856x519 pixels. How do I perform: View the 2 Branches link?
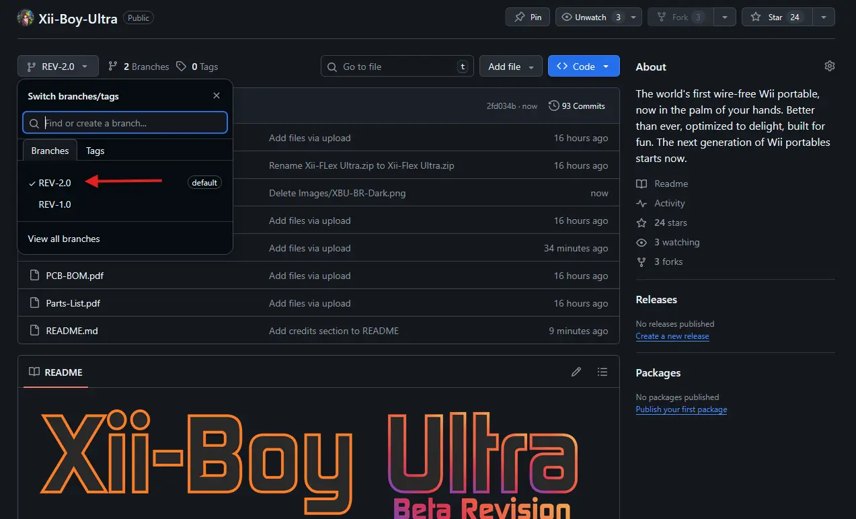click(139, 67)
